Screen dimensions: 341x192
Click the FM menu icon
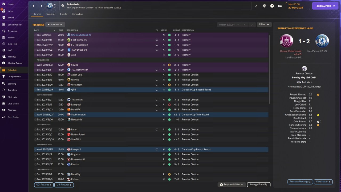[280, 6]
